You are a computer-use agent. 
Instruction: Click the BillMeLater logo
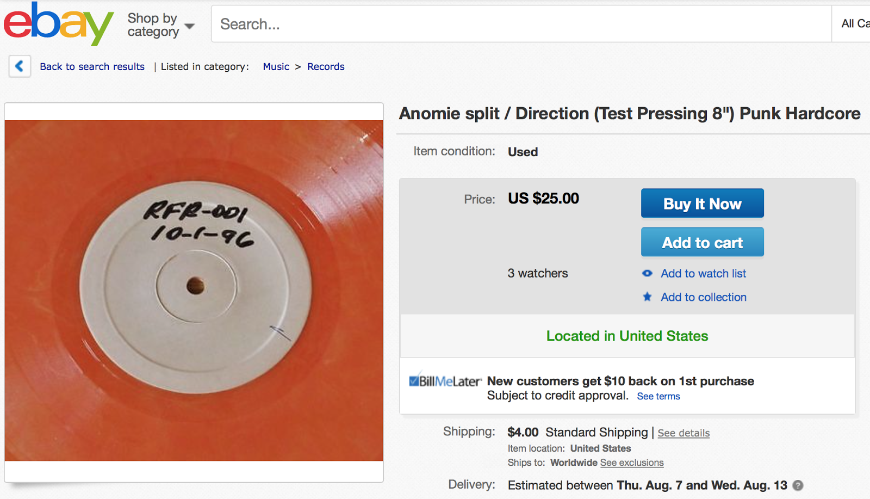tap(445, 381)
